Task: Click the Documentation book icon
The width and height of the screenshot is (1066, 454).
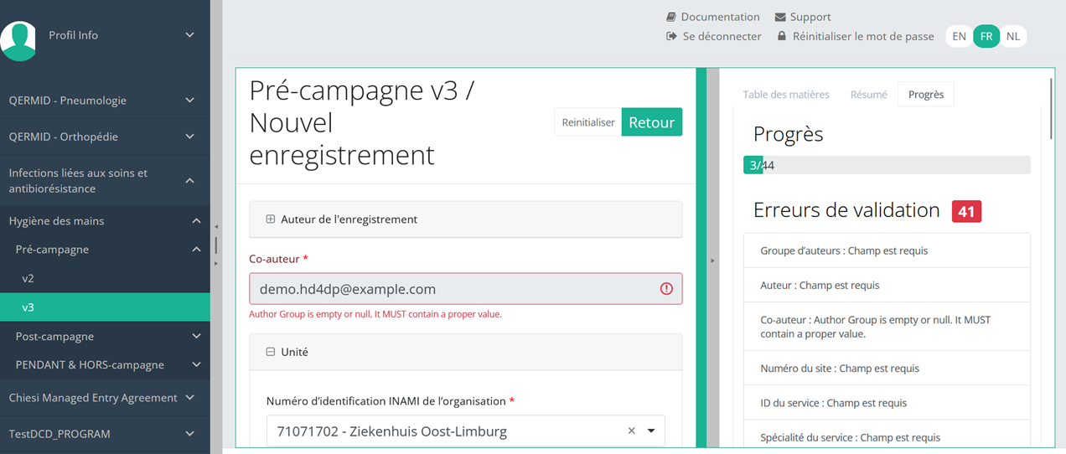Action: point(671,17)
